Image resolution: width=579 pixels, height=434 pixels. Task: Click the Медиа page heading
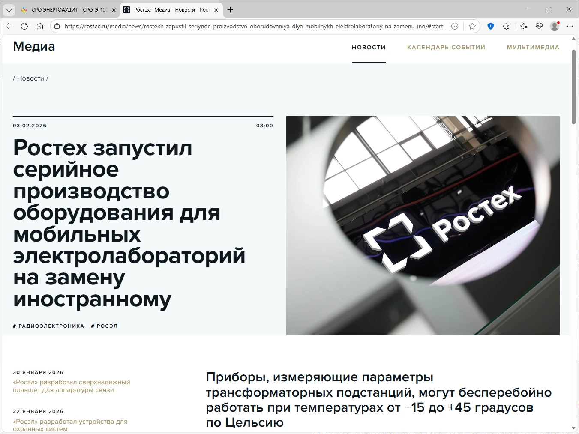pos(34,46)
